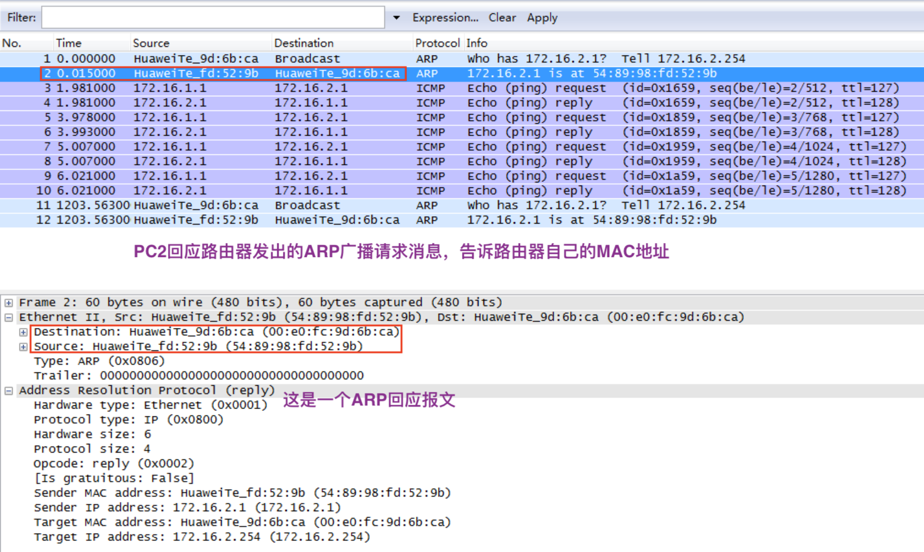Select packet 1 ARP broadcast request
The height and width of the screenshot is (552, 924).
tap(462, 59)
